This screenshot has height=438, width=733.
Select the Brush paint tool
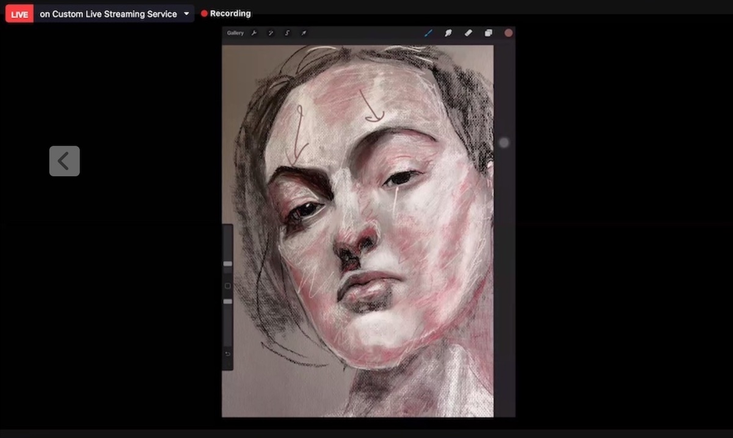pos(428,33)
